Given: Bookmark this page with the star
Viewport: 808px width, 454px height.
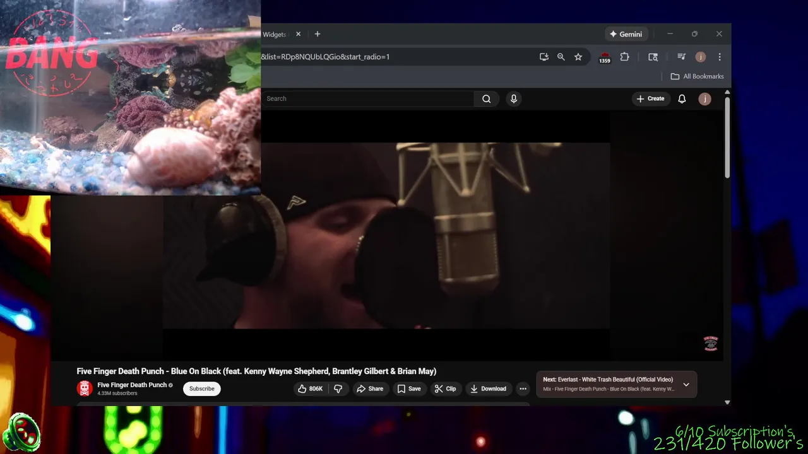Looking at the screenshot, I should [578, 57].
